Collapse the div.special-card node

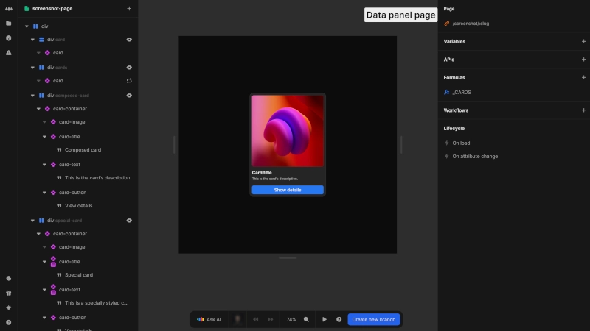32,221
